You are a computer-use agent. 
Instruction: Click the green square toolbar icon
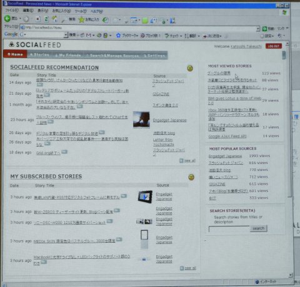coord(145,21)
